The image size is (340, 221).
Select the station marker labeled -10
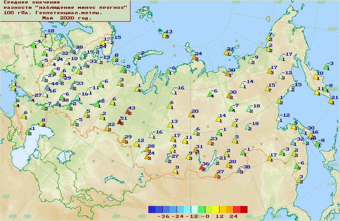click(x=66, y=62)
